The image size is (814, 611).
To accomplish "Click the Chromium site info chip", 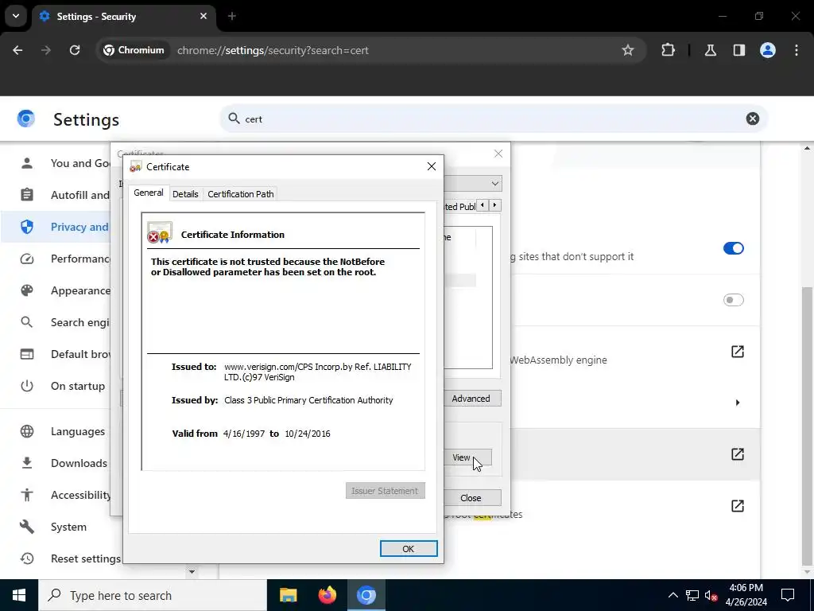I will 134,50.
